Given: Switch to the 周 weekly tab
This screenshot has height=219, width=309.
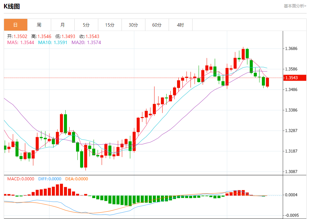Looking at the screenshot, I should click(39, 25).
